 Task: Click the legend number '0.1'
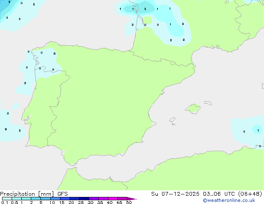[5, 202]
